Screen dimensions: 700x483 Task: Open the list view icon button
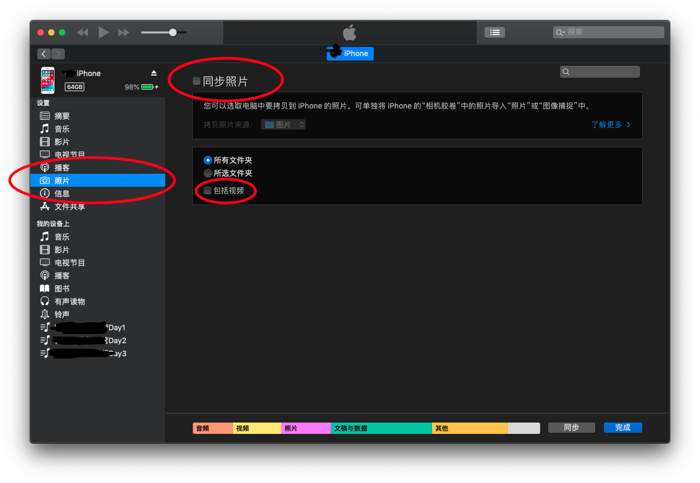494,32
